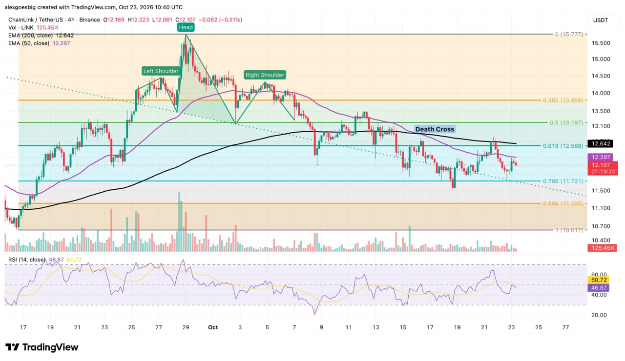Screen dimensions: 625x361
Task: Click the USDT currency label
Action: (600, 20)
